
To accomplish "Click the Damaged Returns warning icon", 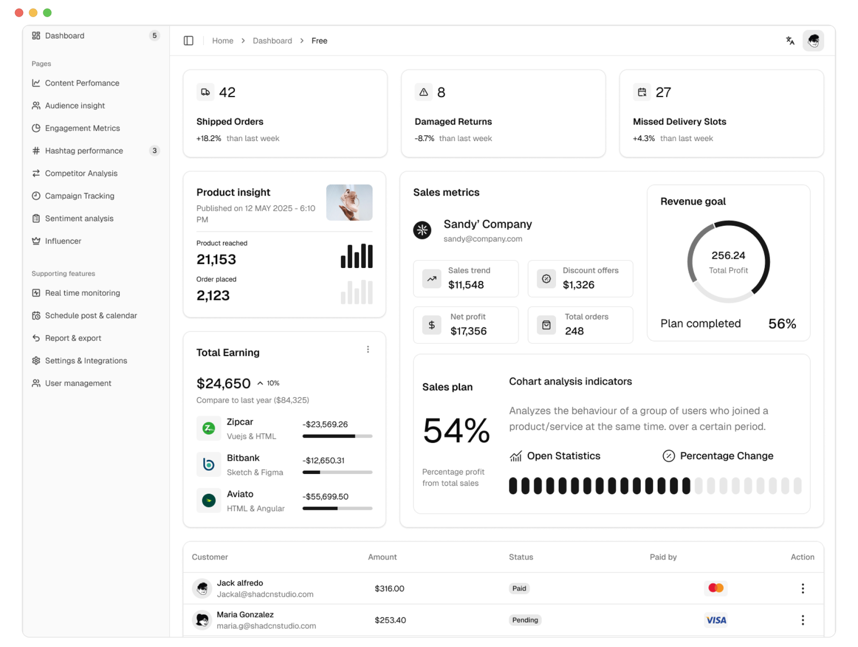I will click(424, 92).
